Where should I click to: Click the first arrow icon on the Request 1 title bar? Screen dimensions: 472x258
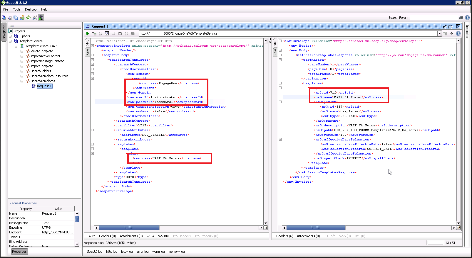(x=445, y=26)
